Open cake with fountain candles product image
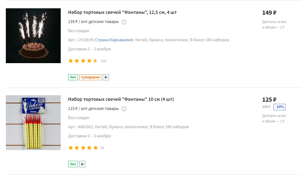This screenshot has width=301, height=175. pos(33,36)
